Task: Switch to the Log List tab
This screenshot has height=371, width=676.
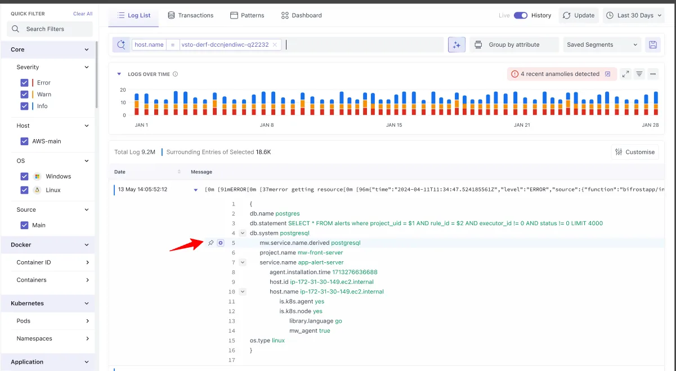Action: (x=133, y=15)
